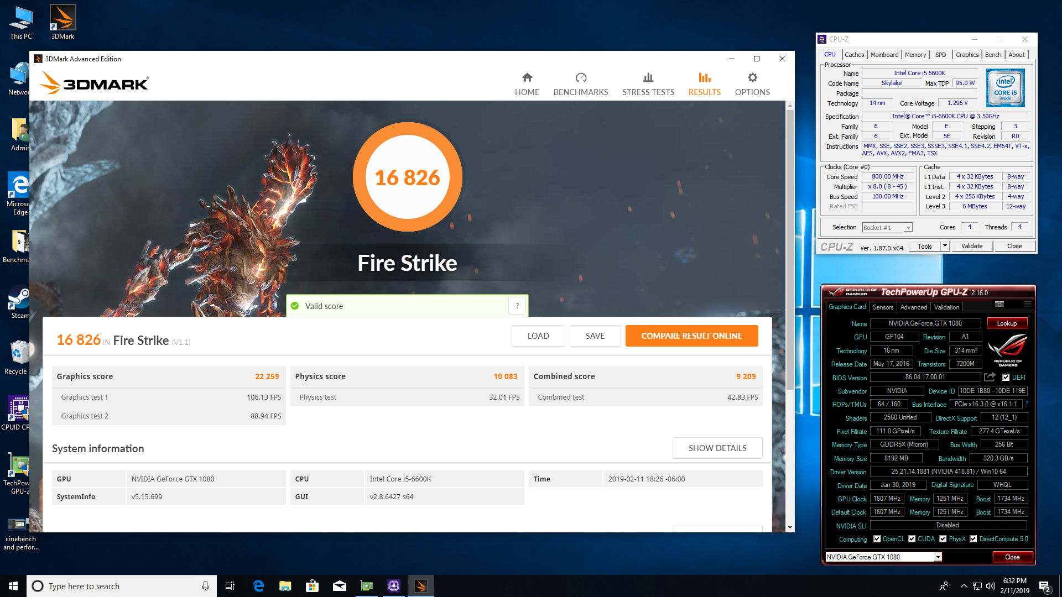The width and height of the screenshot is (1062, 597).
Task: Click the valid score help question mark
Action: tap(517, 306)
